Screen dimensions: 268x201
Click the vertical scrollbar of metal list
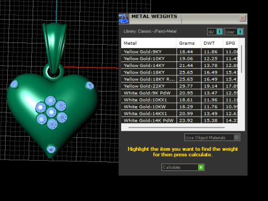[x=242, y=59]
